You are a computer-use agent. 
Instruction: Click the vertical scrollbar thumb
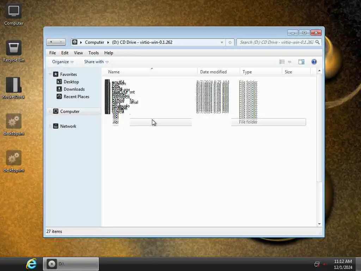coord(319,128)
